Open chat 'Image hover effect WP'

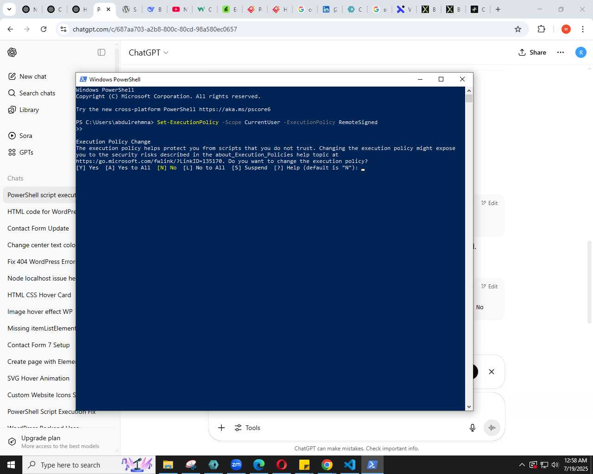(x=40, y=312)
